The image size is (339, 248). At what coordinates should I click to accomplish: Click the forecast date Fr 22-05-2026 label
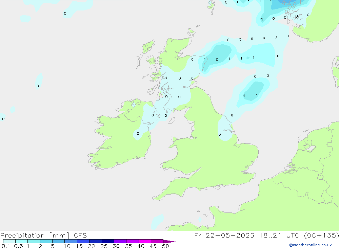(x=224, y=235)
